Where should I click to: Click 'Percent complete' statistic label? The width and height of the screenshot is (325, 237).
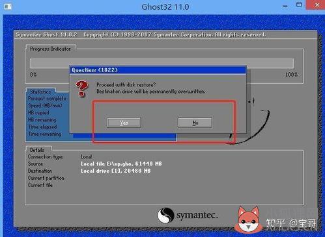47,99
